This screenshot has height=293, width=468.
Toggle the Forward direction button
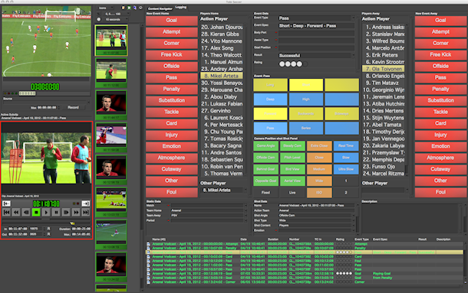coord(270,114)
